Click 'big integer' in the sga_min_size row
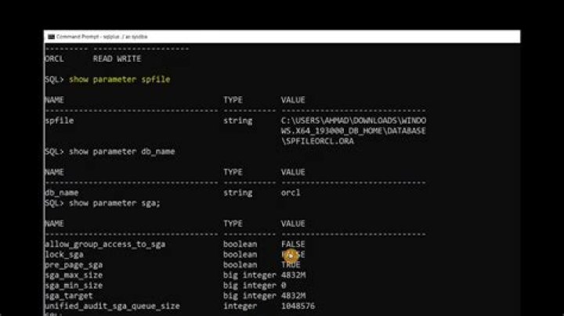Viewport: 564px width, 316px height. click(x=249, y=285)
